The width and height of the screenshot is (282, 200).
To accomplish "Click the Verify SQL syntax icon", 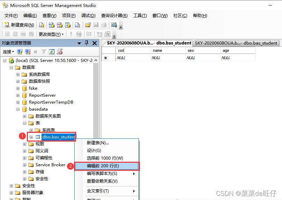I will 79,34.
